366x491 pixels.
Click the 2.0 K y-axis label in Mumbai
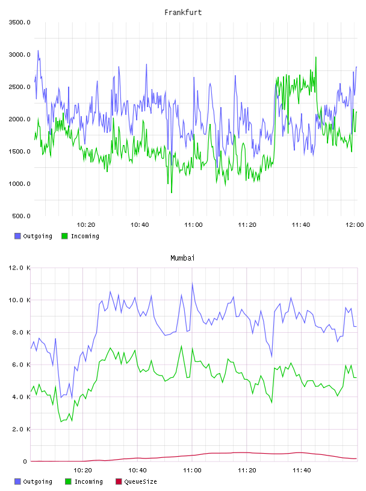[21, 429]
